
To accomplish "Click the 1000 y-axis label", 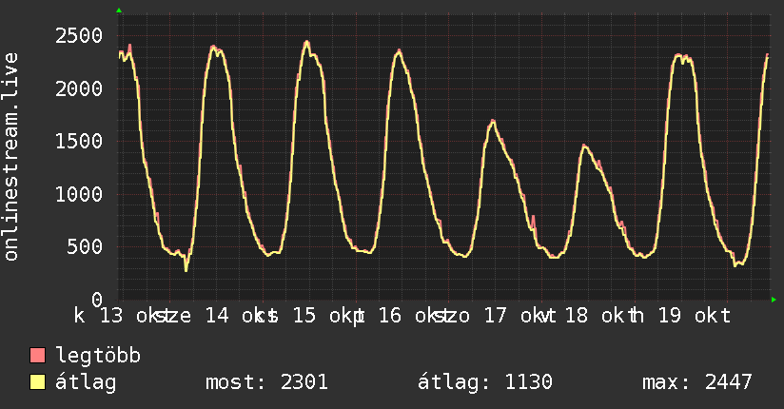I will [79, 194].
